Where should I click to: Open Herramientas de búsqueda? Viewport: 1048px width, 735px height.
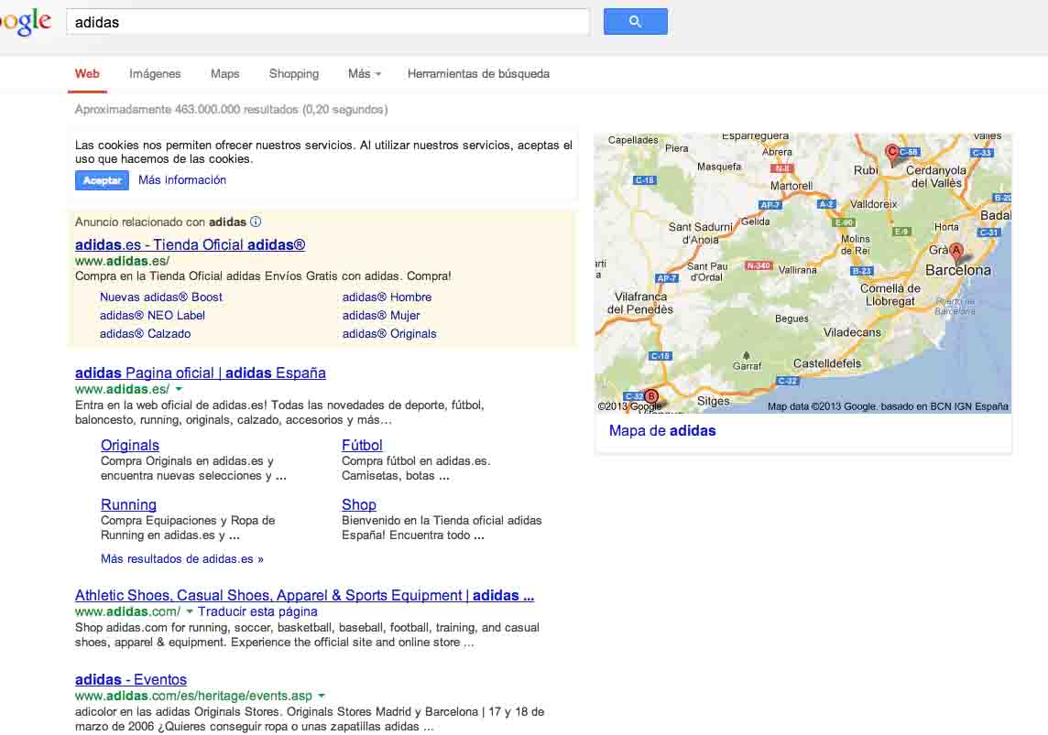pos(478,73)
